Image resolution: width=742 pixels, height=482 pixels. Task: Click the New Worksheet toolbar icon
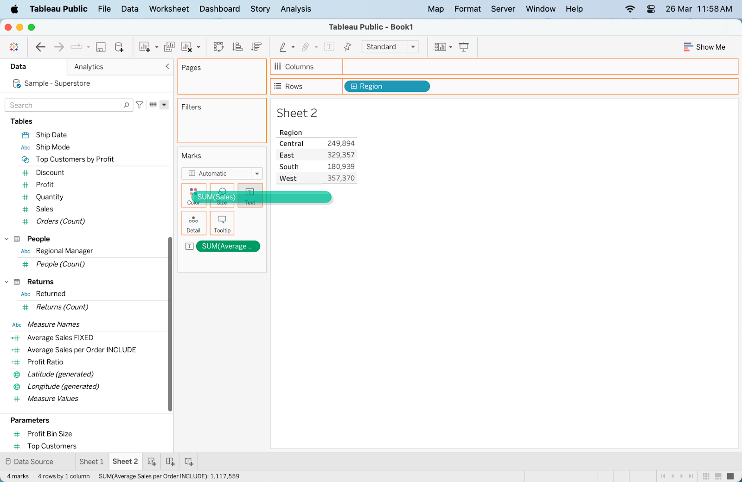[144, 47]
